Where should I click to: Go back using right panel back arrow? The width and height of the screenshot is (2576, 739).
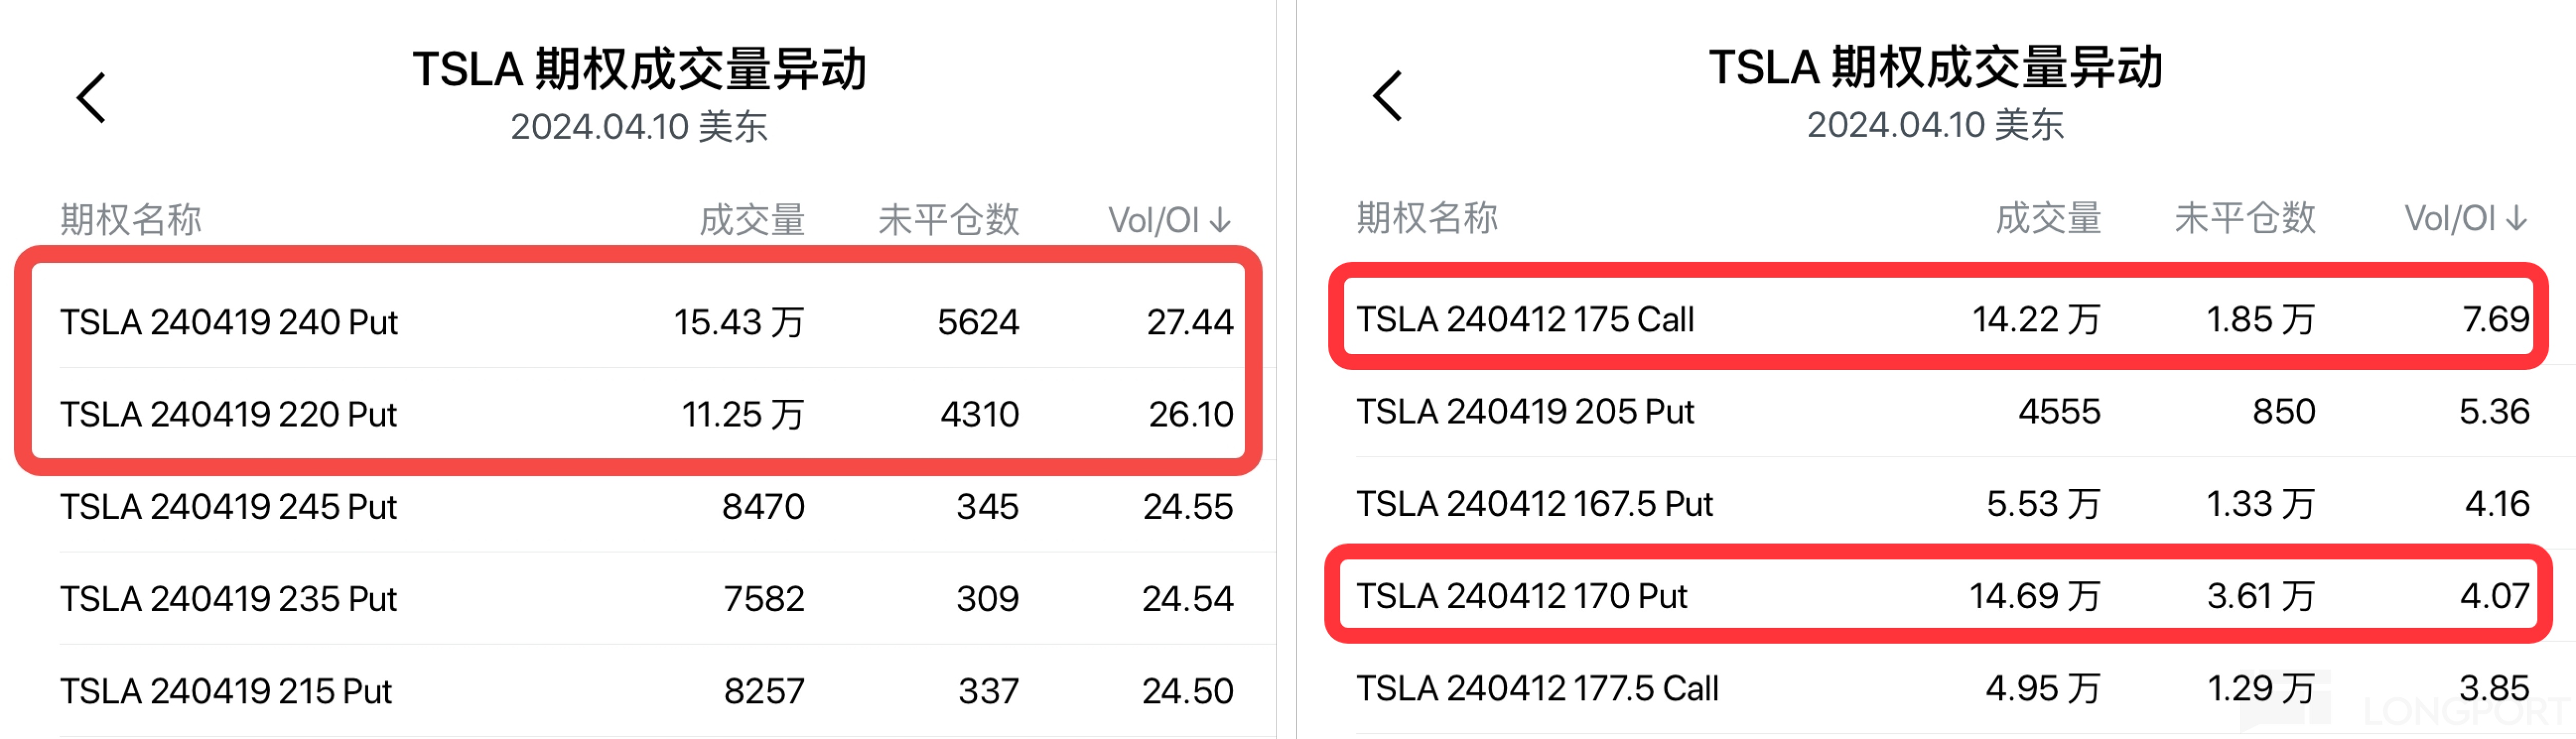click(x=1388, y=96)
